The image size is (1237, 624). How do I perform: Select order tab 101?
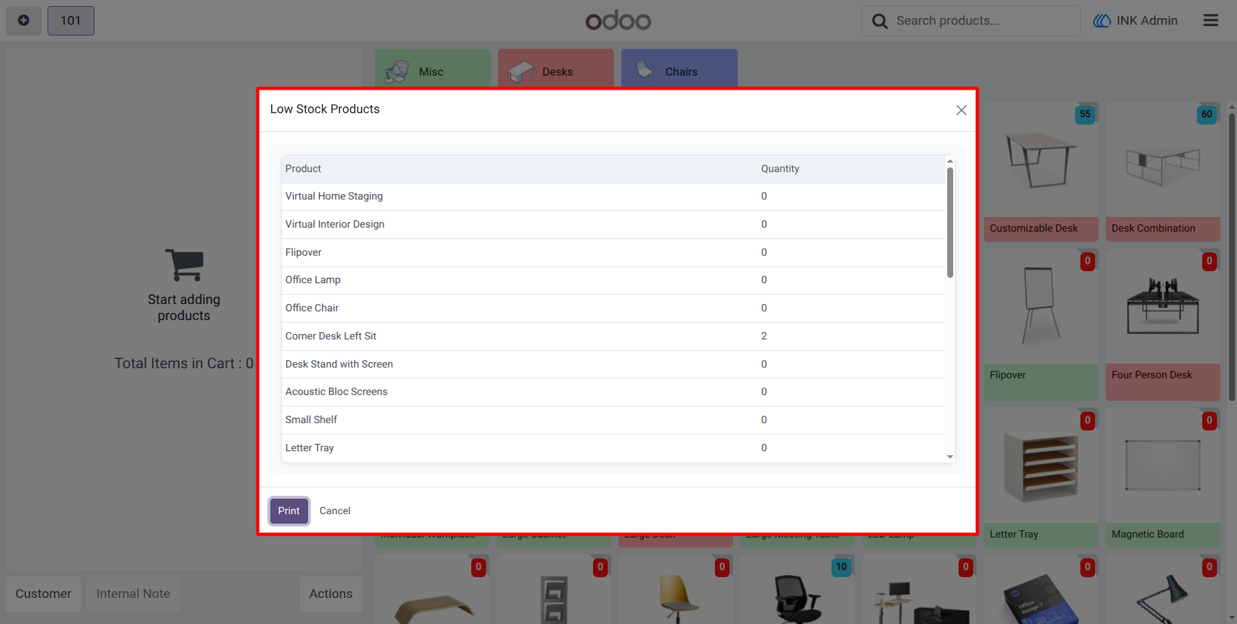[70, 21]
